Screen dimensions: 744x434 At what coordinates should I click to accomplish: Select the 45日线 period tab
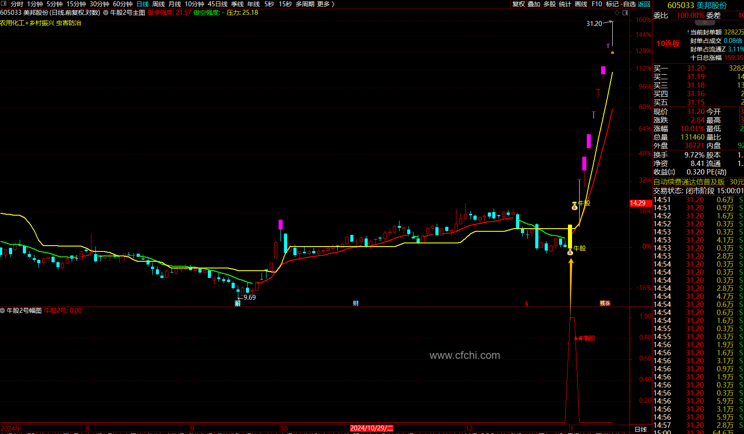pyautogui.click(x=218, y=4)
